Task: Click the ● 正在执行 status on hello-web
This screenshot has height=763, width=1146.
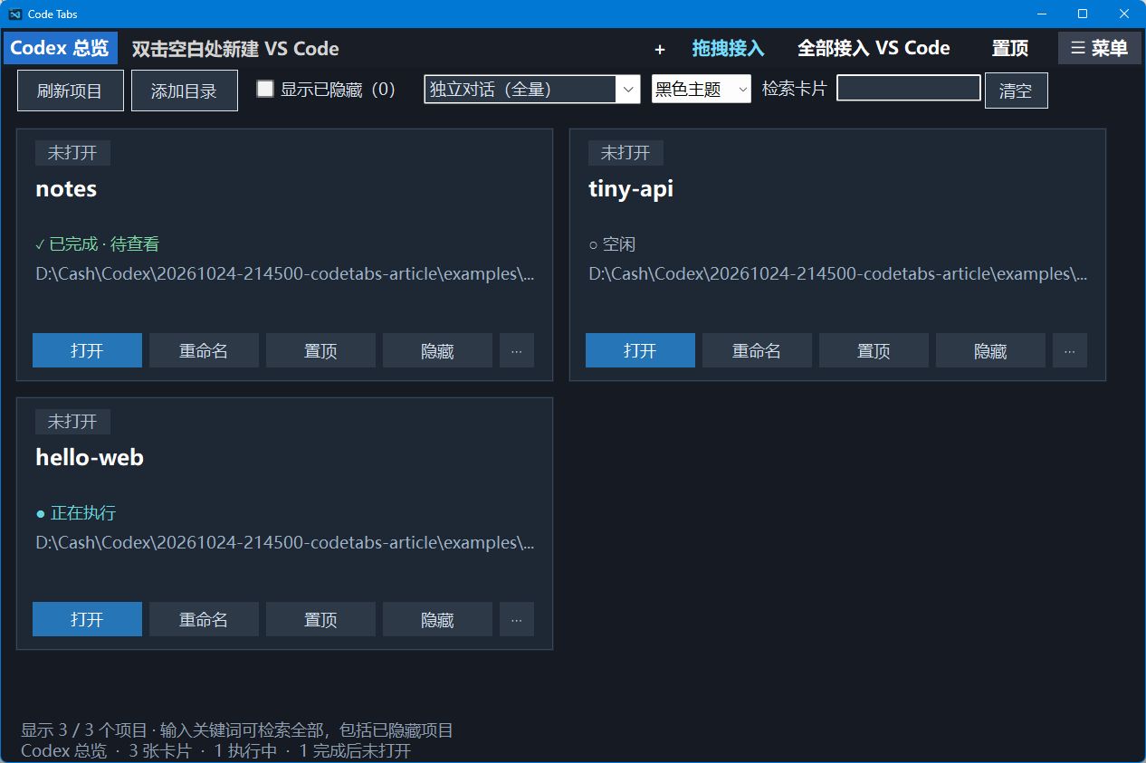Action: click(x=76, y=513)
